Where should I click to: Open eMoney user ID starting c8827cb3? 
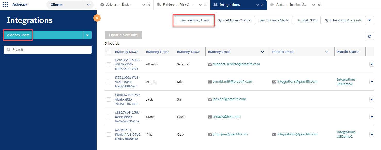tap(128, 117)
